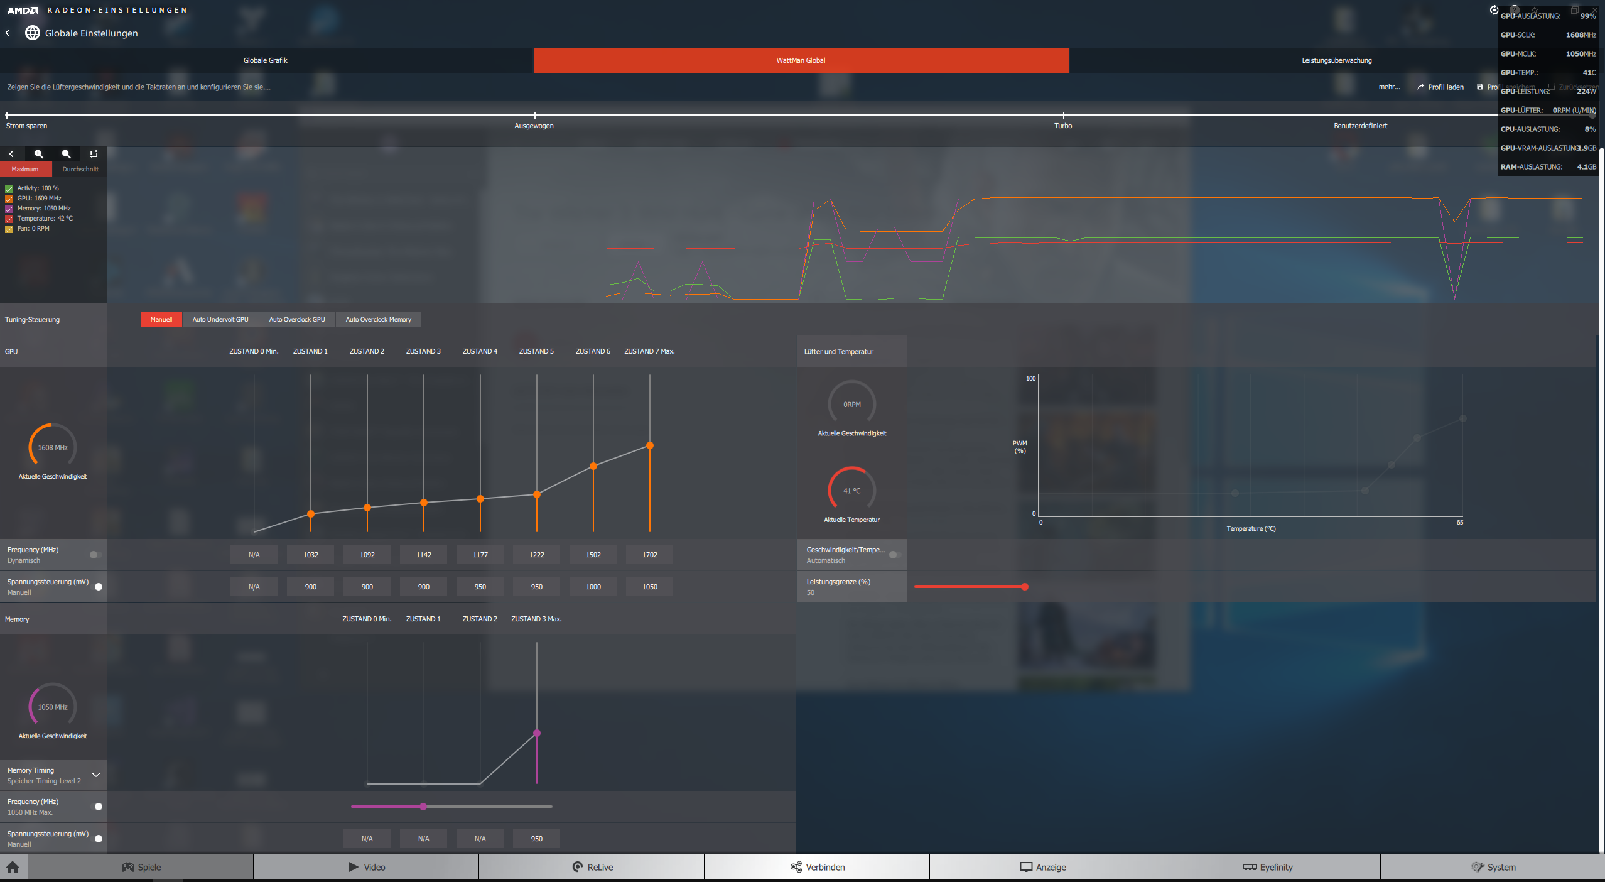Click the zoom-out magnifier on the graph toolbar
The image size is (1605, 882).
[66, 154]
